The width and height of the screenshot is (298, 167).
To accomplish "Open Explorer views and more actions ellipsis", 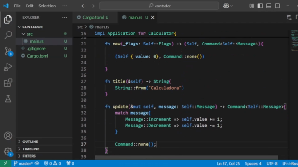I will point(65,18).
